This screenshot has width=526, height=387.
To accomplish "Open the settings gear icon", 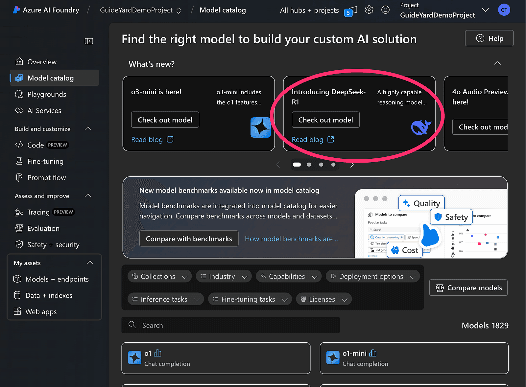I will point(369,10).
